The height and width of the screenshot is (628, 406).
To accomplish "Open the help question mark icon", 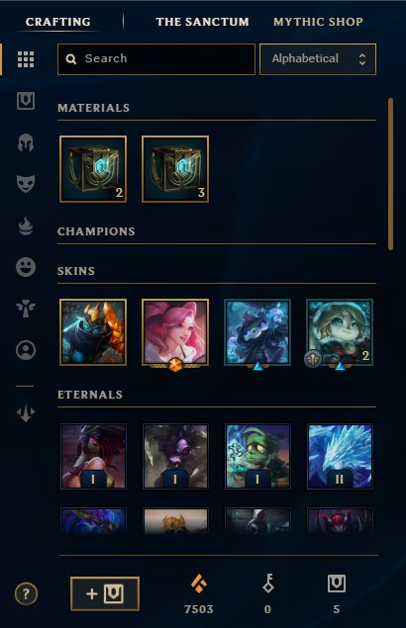I will point(26,593).
